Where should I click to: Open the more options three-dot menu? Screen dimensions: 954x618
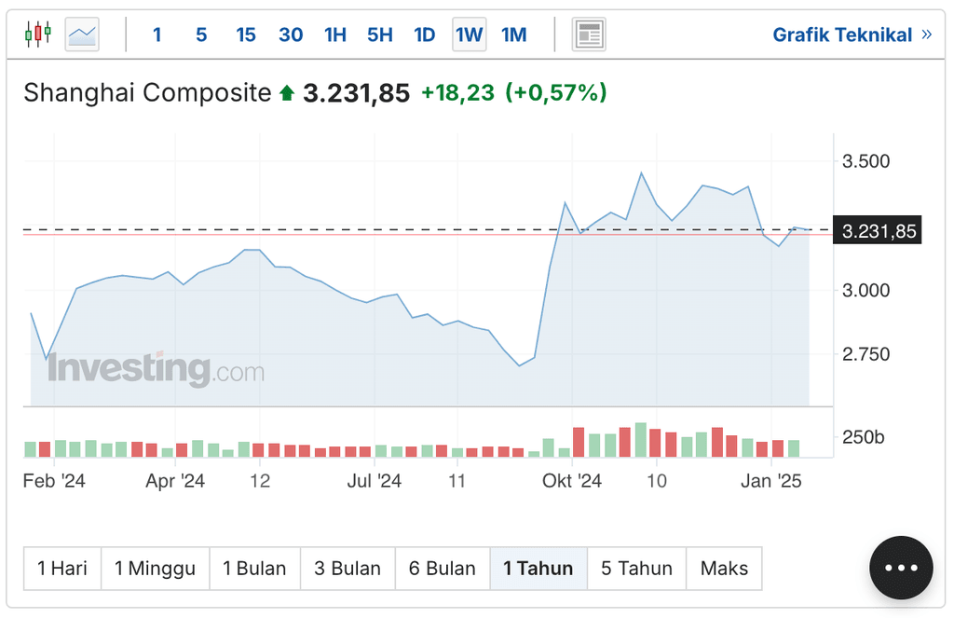click(x=901, y=566)
